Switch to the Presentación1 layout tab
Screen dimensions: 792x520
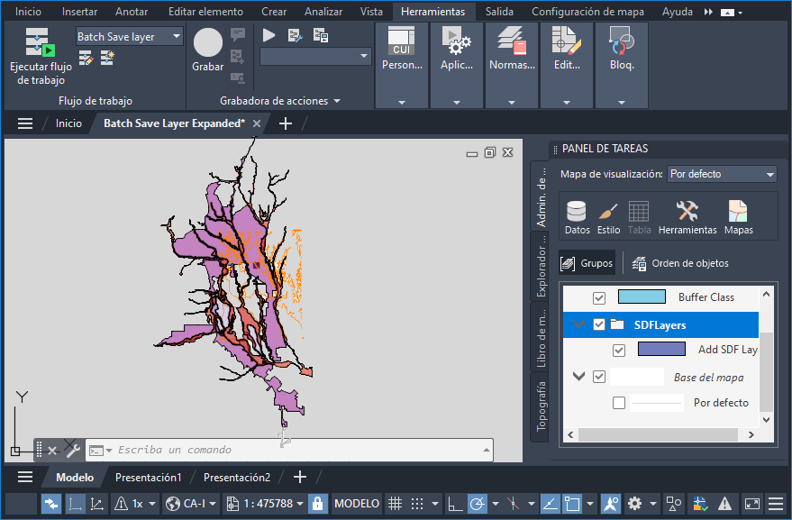[x=148, y=477]
